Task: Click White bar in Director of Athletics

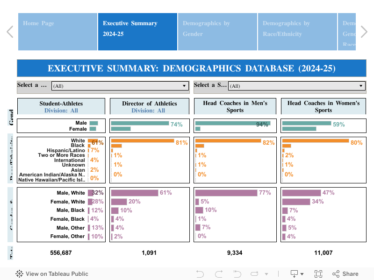Action: point(142,141)
